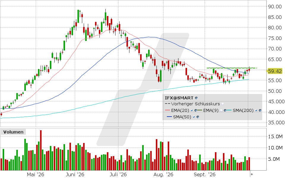
Task: Click the 5.0M volume axis label
Action: tap(274, 159)
